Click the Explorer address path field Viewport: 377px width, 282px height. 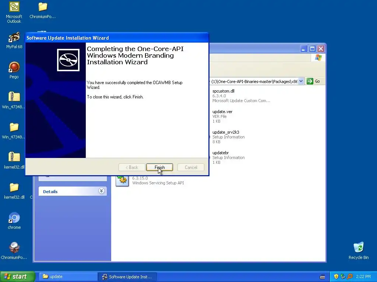pos(254,81)
